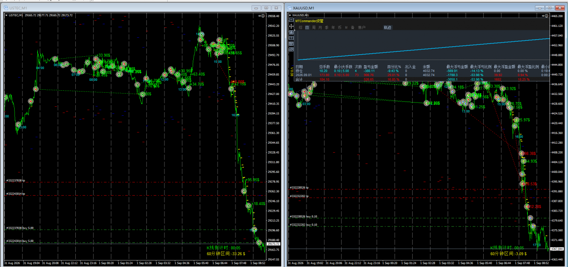
Task: Minimize the XAUUSD,M1 chart window
Action: 540,8
